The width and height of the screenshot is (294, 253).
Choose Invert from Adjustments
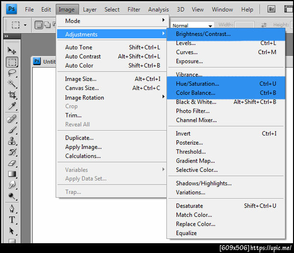coord(226,134)
